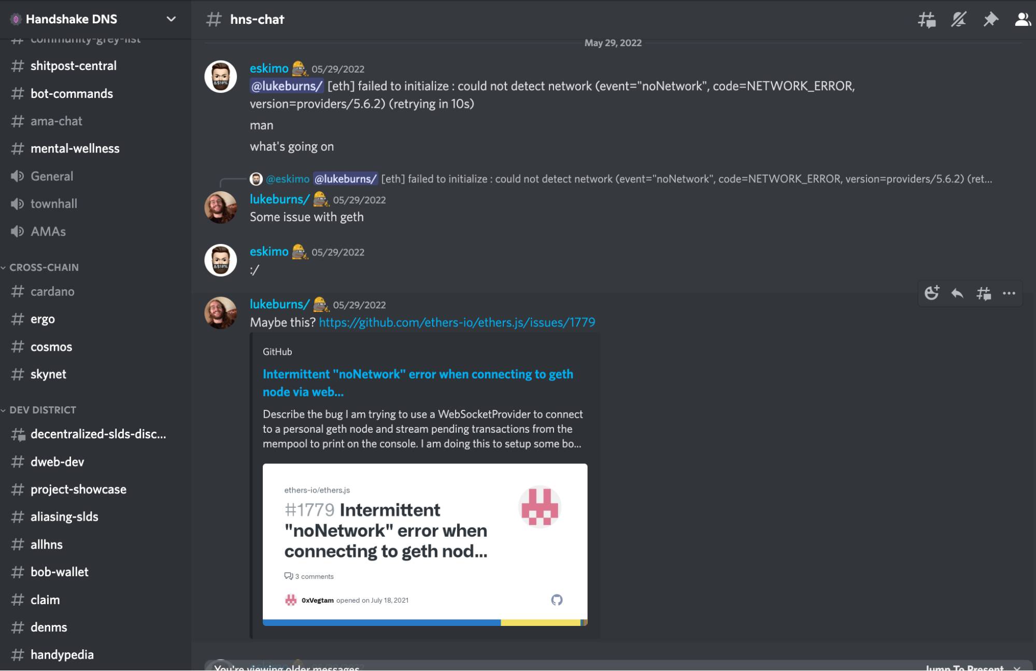Image resolution: width=1036 pixels, height=671 pixels.
Task: Toggle the member list icon
Action: click(x=1022, y=20)
